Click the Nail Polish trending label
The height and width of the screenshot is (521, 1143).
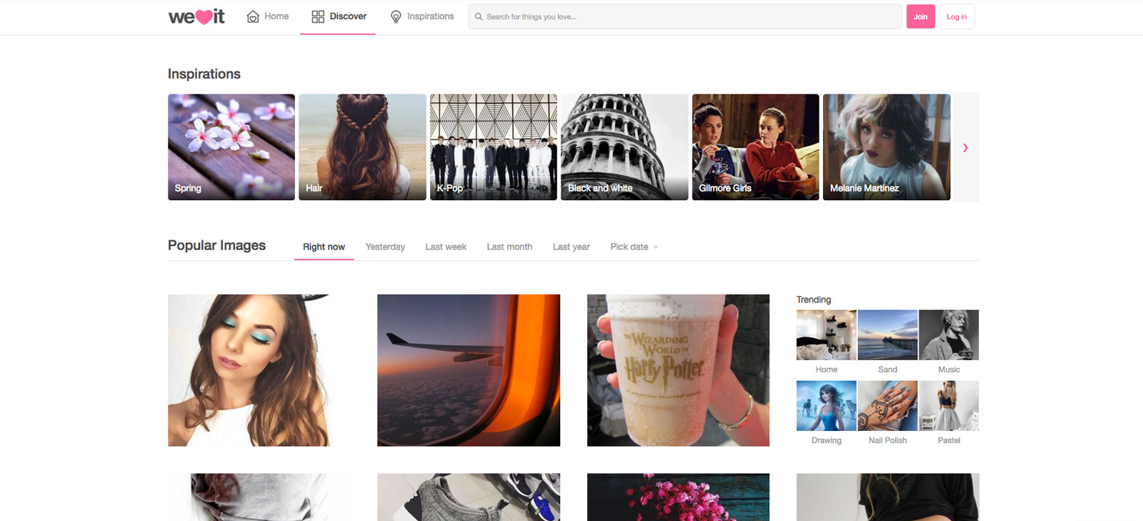(x=887, y=440)
